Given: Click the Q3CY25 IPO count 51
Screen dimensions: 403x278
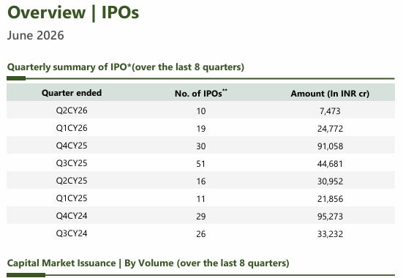Looking at the screenshot, I should point(200,164).
